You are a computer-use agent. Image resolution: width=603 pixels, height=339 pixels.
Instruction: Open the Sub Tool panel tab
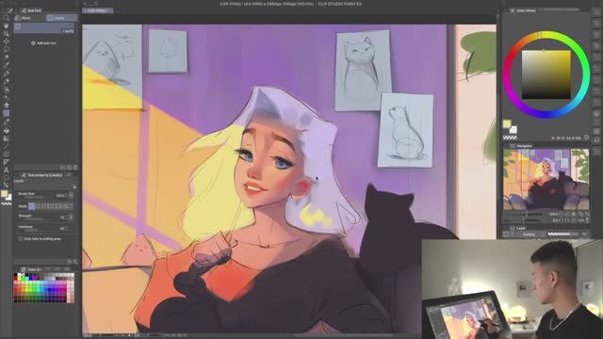pyautogui.click(x=31, y=10)
